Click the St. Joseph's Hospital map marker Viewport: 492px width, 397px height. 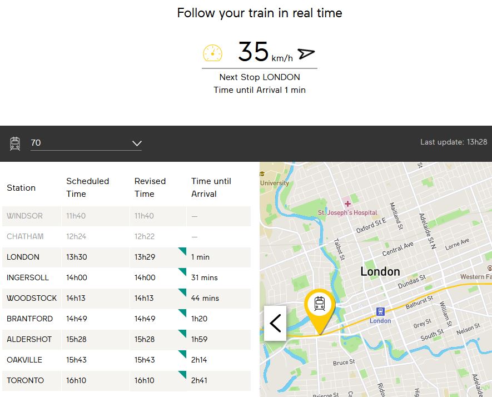pyautogui.click(x=347, y=204)
